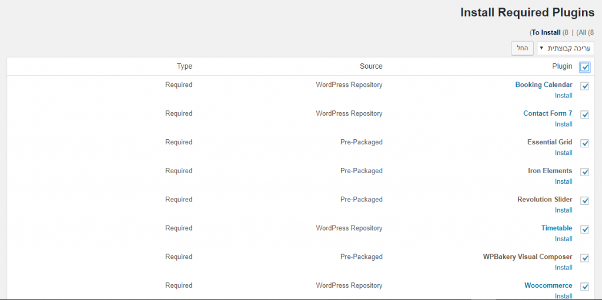Uncheck the Booking Calendar checkbox
Viewport: 602px width, 300px height.
pyautogui.click(x=585, y=86)
